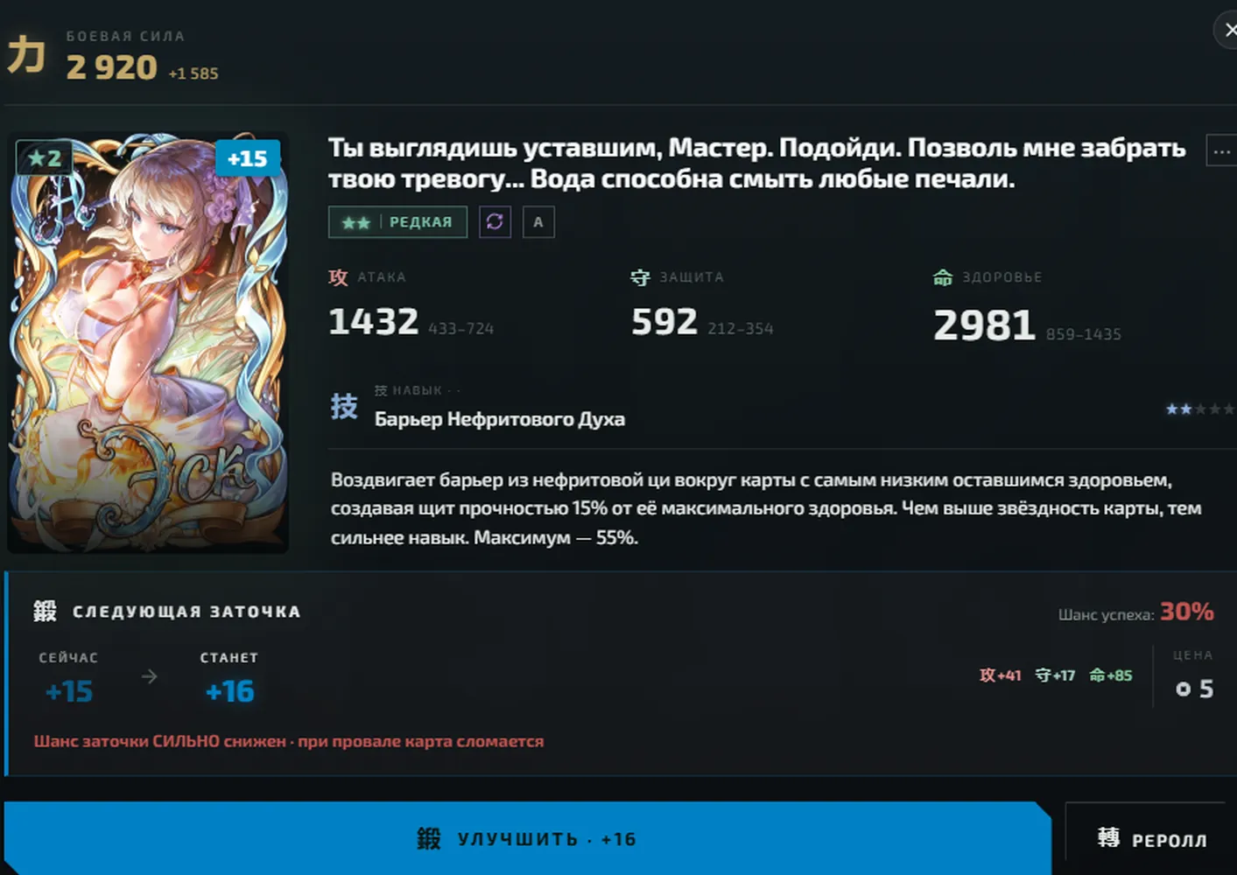
Task: Click the ★2 star badge on card
Action: tap(45, 157)
